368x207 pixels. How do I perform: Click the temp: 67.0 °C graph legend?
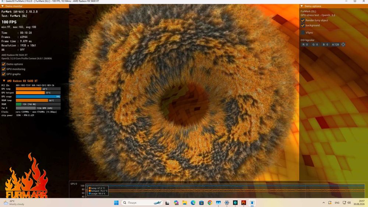coord(97,188)
